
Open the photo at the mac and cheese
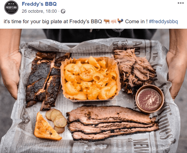tap(90, 79)
